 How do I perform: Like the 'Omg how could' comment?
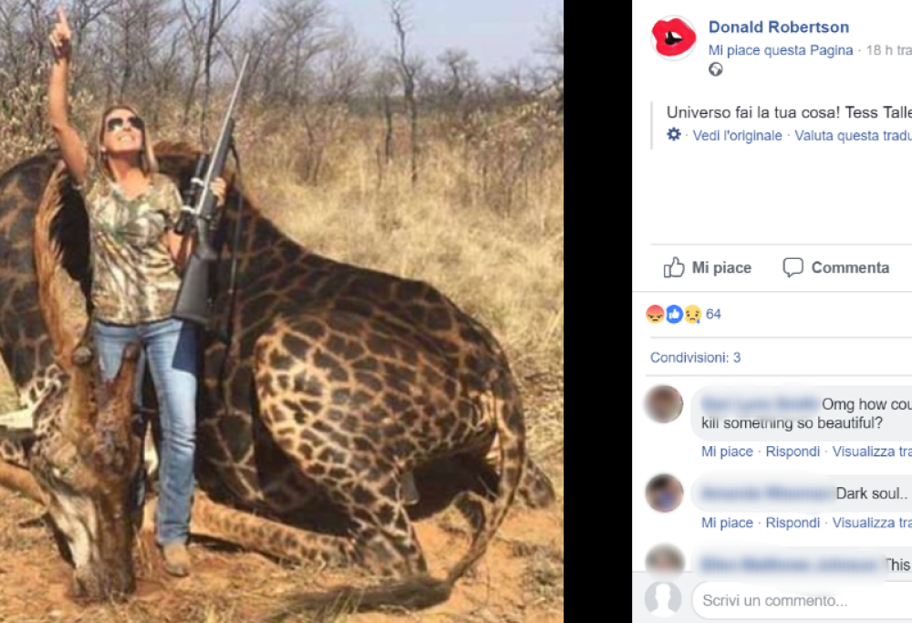click(727, 452)
